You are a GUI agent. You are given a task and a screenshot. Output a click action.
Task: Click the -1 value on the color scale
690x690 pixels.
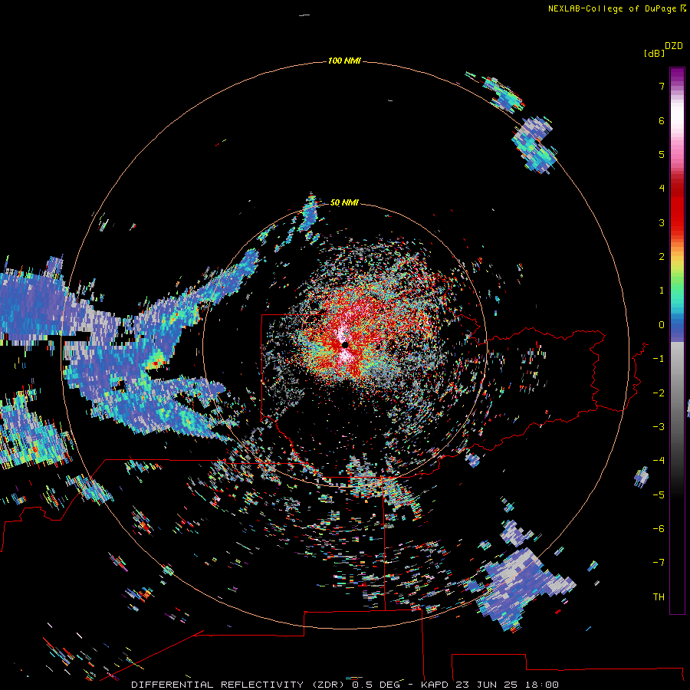[x=659, y=359]
